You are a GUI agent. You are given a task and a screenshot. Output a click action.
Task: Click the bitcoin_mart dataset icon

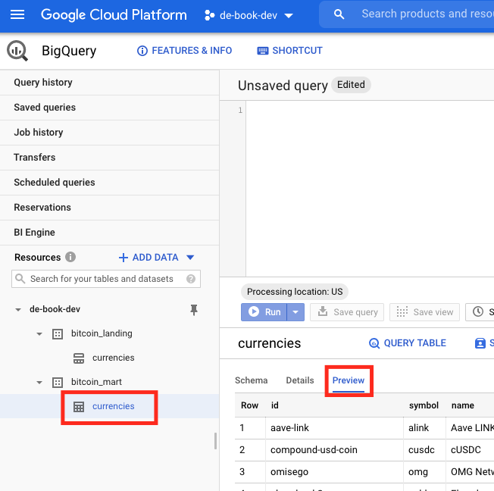58,383
